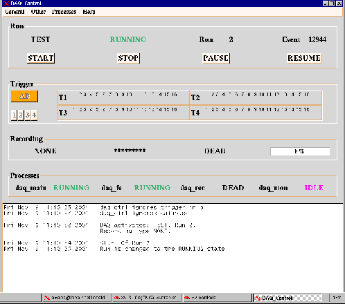
Task: Switch to DAQ_Control taskbar entry
Action: coord(287,298)
